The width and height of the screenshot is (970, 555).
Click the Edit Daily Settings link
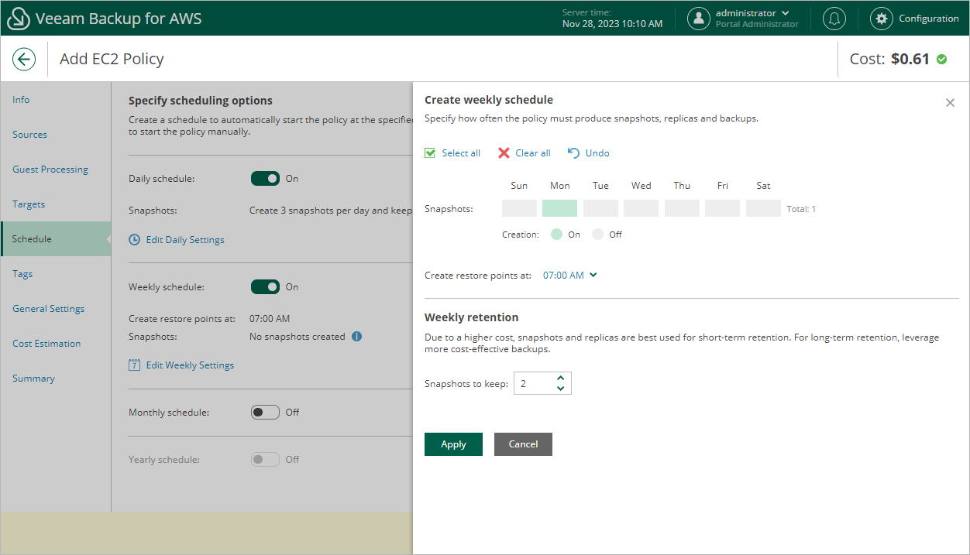[185, 240]
